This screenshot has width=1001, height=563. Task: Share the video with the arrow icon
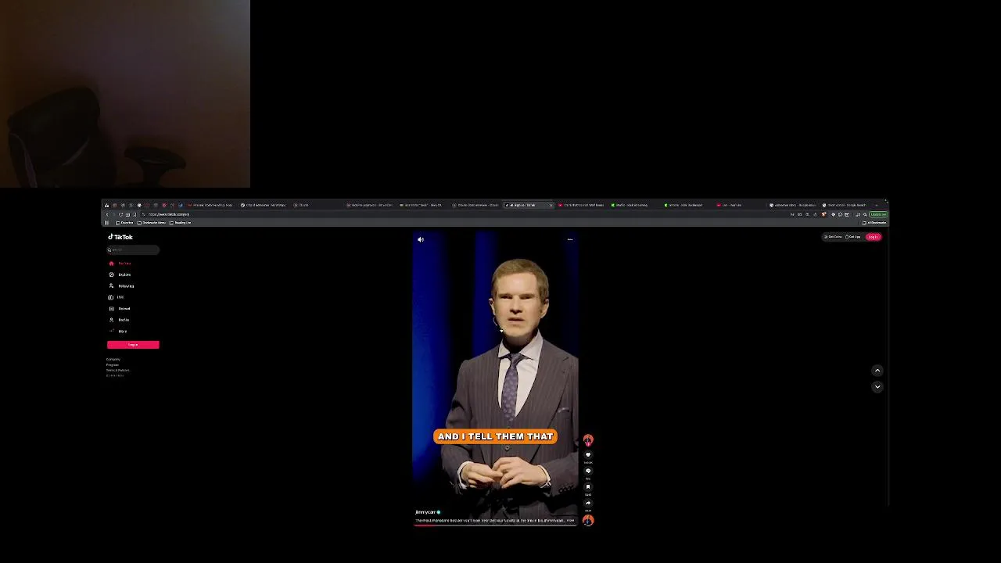tap(588, 503)
